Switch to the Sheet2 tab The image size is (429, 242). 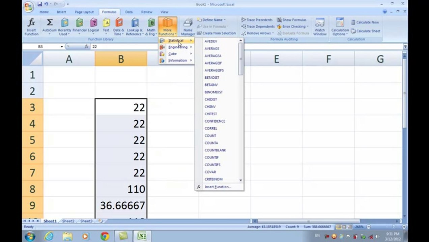coord(68,221)
